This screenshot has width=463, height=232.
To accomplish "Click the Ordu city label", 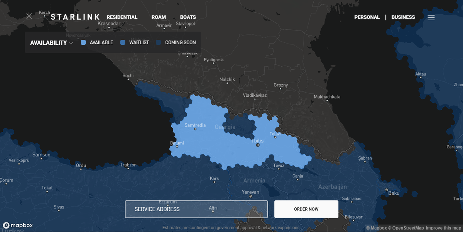I will pos(81,166).
